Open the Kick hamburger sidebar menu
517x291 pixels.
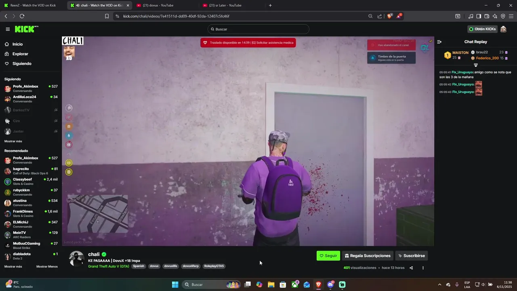(8, 29)
